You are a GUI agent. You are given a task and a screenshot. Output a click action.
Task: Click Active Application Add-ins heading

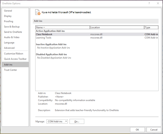(50, 31)
